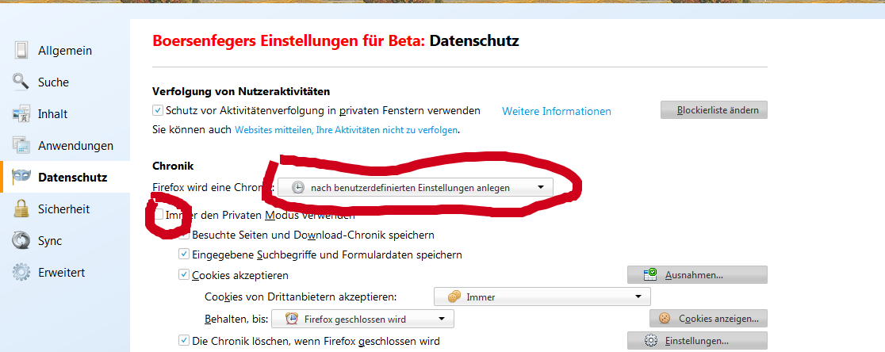The image size is (885, 352).
Task: Click the Inhalt page icon
Action: [21, 113]
